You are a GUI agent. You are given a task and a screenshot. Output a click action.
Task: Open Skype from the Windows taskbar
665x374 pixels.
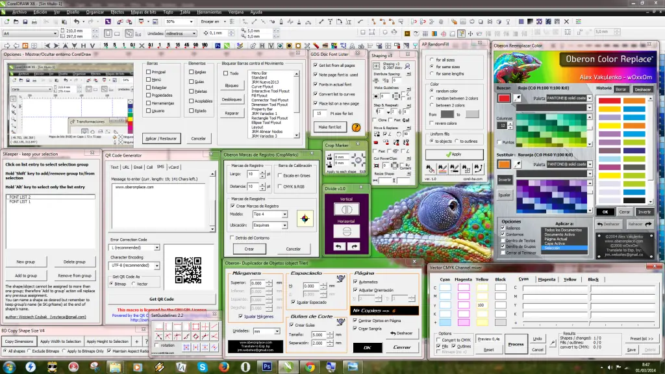pyautogui.click(x=202, y=366)
